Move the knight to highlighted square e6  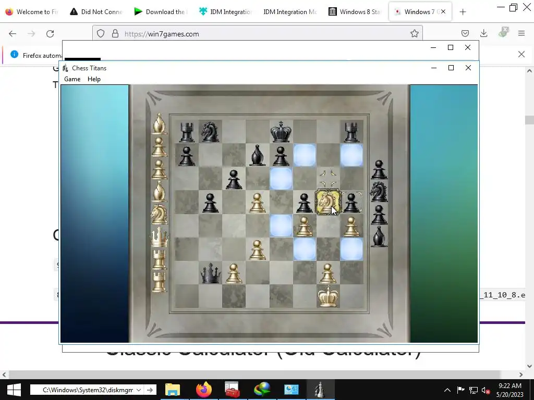281,179
